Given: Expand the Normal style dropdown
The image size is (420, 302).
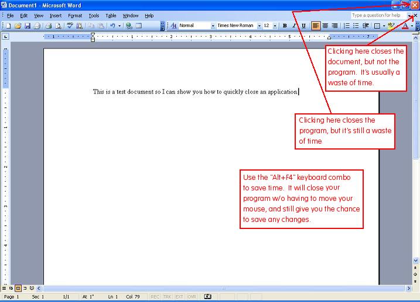Looking at the screenshot, I should pos(213,26).
